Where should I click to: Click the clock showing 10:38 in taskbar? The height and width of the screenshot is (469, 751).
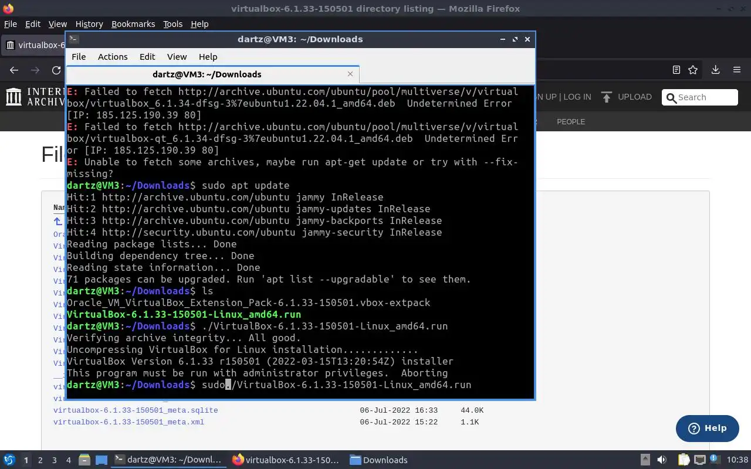pyautogui.click(x=738, y=460)
